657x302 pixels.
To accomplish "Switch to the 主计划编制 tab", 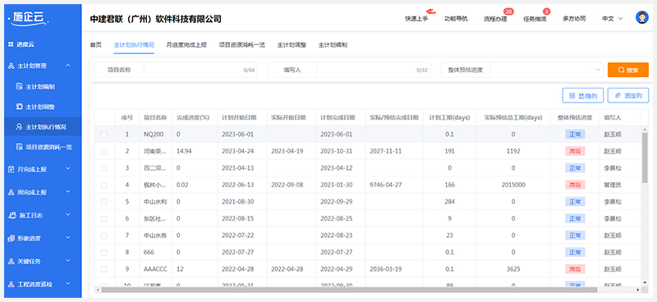I will pyautogui.click(x=333, y=45).
